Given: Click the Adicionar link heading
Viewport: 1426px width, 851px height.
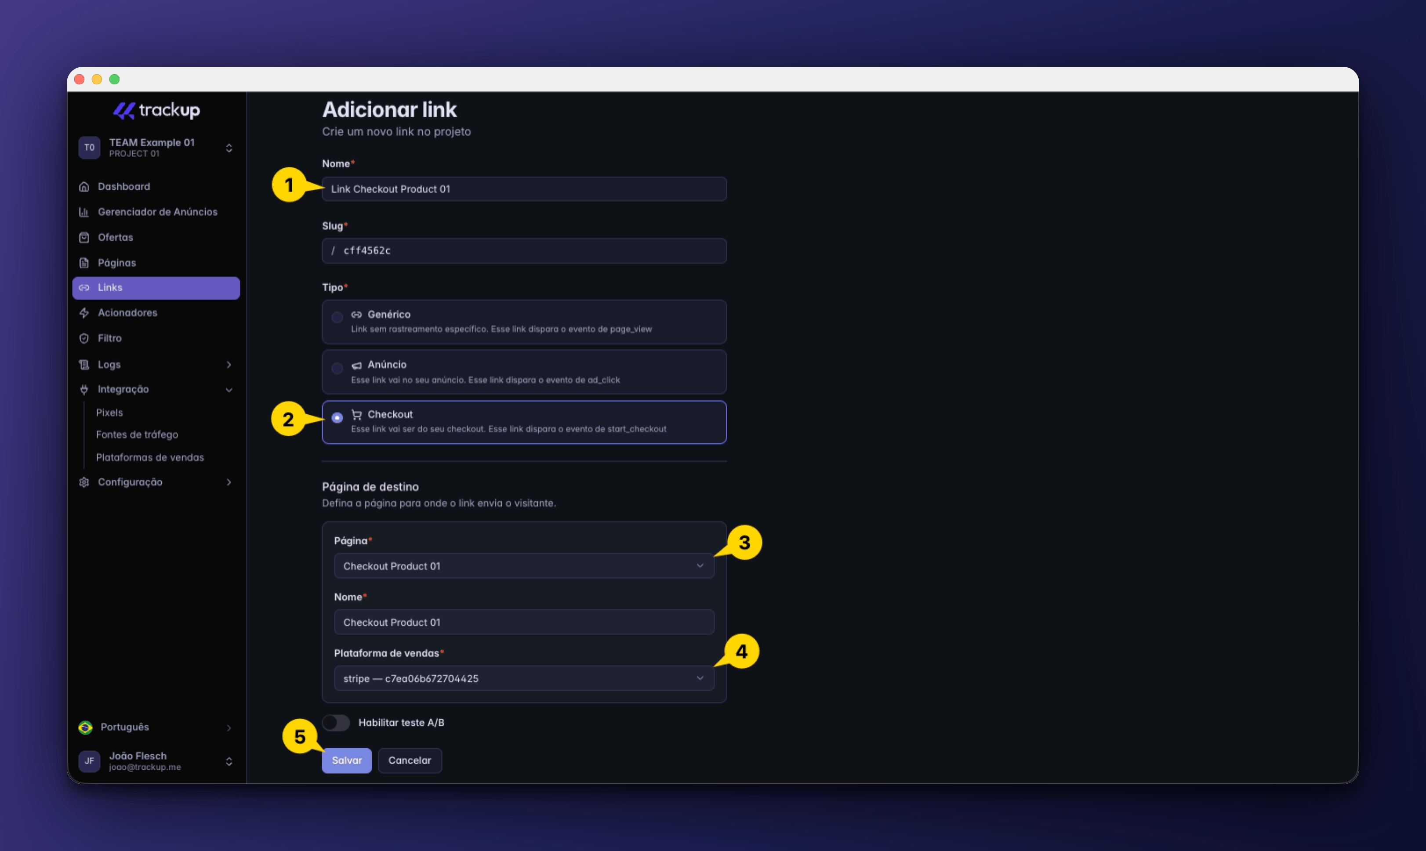Looking at the screenshot, I should (x=389, y=109).
